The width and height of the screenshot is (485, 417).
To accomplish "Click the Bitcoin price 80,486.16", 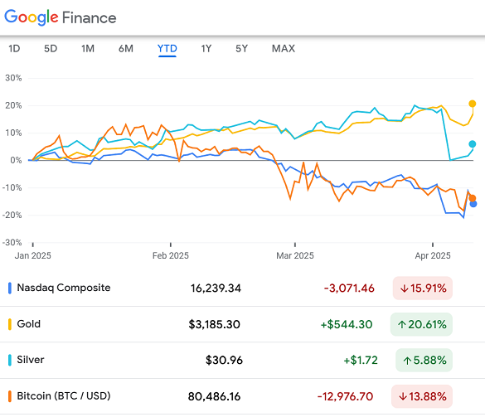I will [214, 396].
